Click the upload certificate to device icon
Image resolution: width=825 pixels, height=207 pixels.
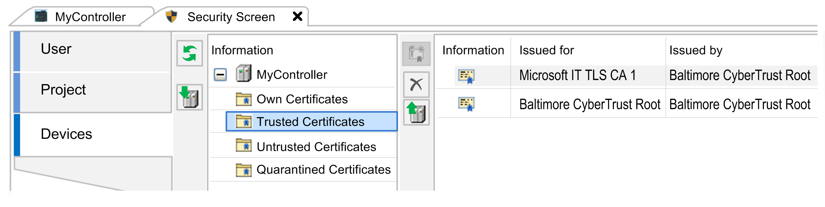[416, 112]
